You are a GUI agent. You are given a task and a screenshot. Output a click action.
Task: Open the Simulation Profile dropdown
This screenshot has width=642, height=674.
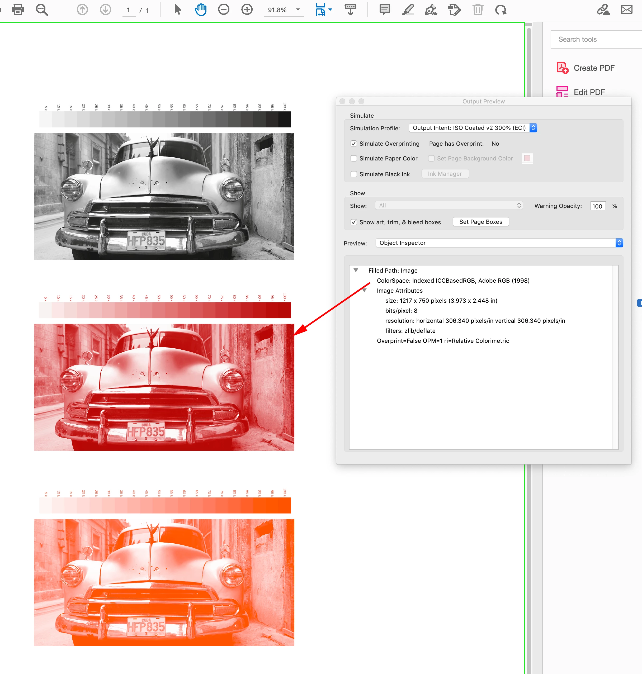pos(473,128)
